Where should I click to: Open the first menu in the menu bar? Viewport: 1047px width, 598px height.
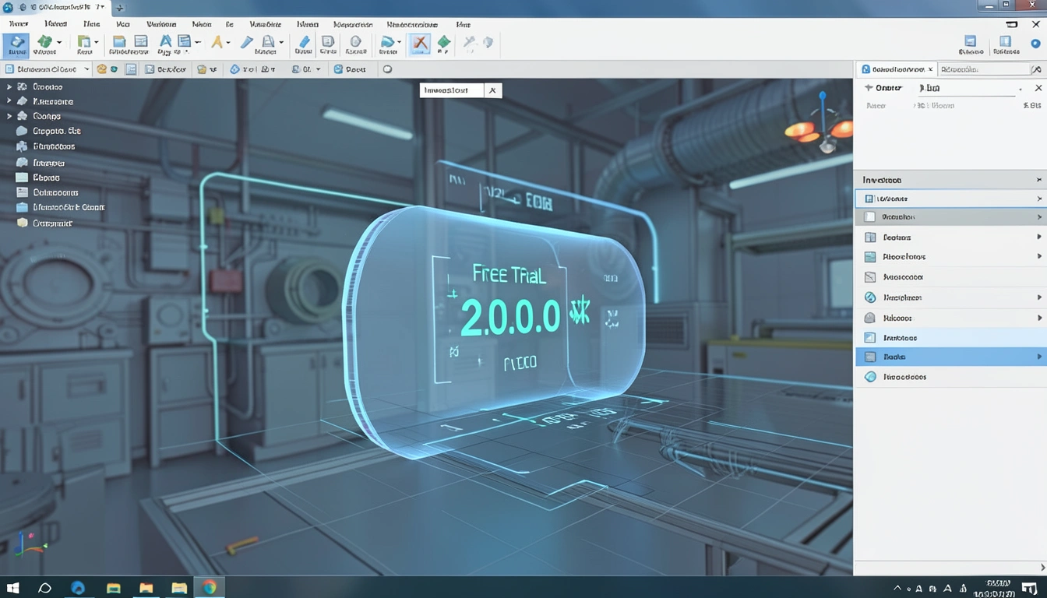coord(19,24)
